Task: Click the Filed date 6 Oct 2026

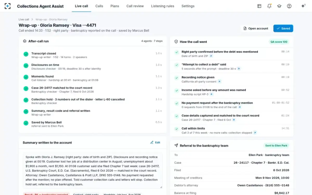Action: 281,170
